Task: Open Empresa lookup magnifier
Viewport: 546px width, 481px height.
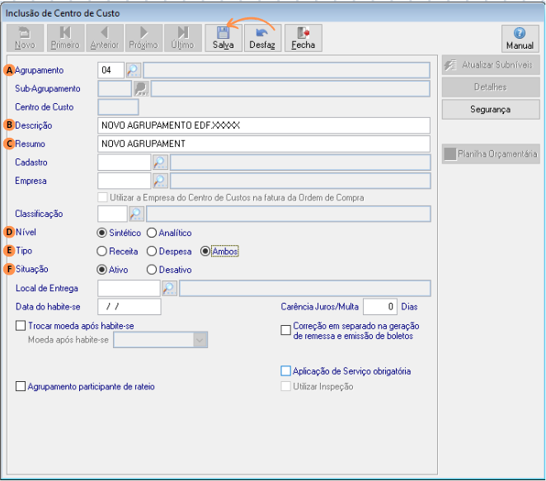Action: 160,181
